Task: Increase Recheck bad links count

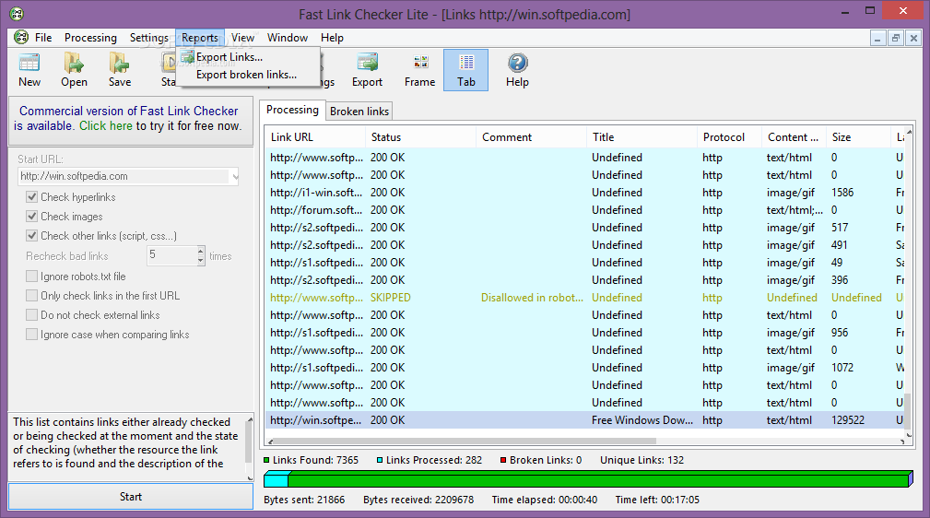Action: [x=201, y=251]
